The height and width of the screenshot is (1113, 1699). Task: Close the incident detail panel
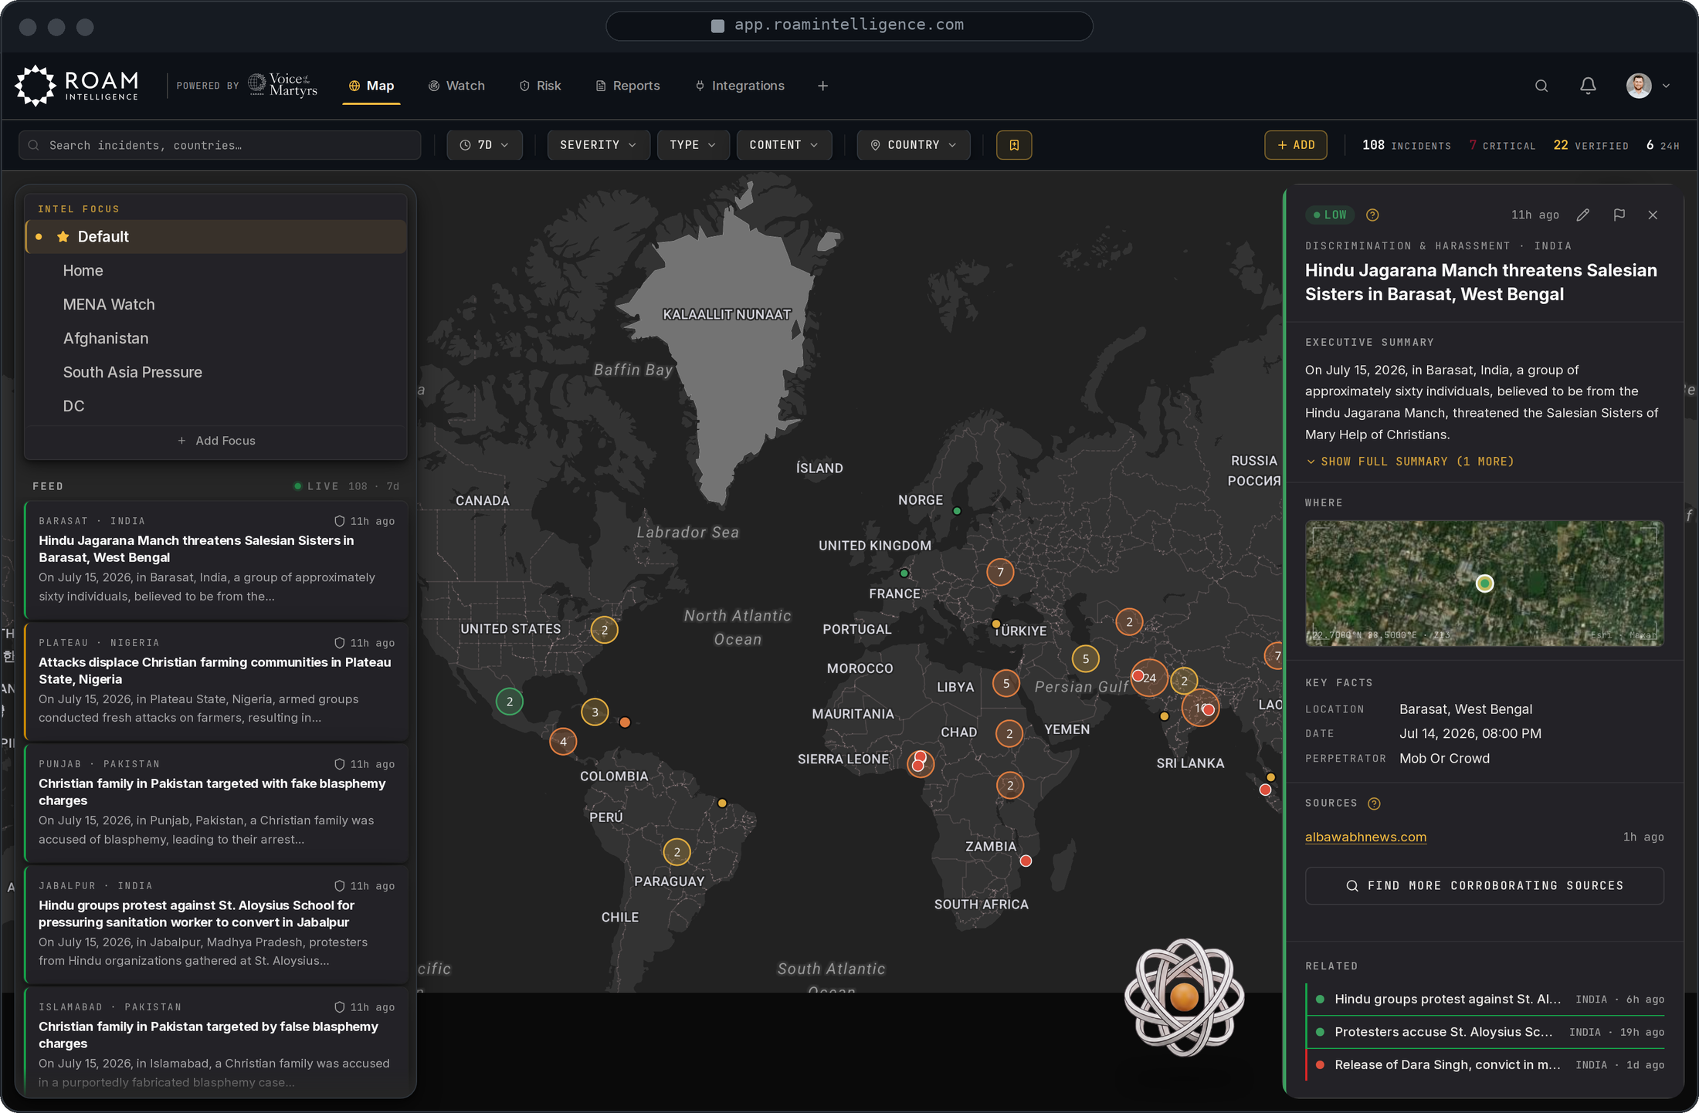pos(1653,215)
